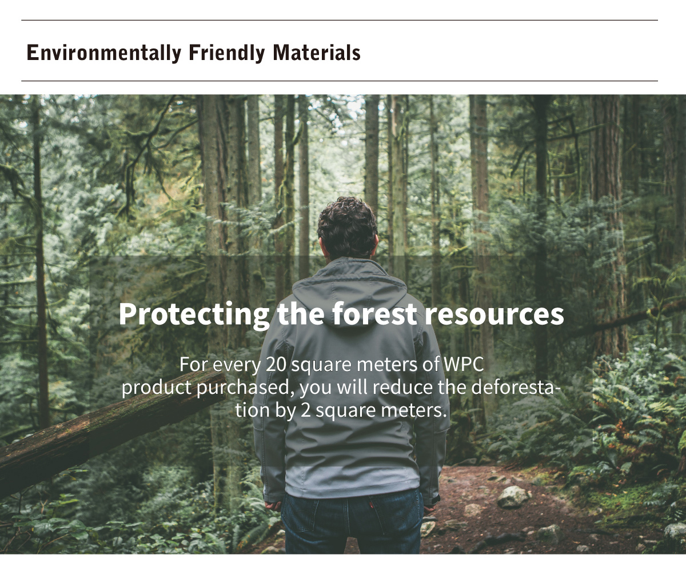686x571 pixels.
Task: Click the horizontal line above the heading
Action: (340, 21)
